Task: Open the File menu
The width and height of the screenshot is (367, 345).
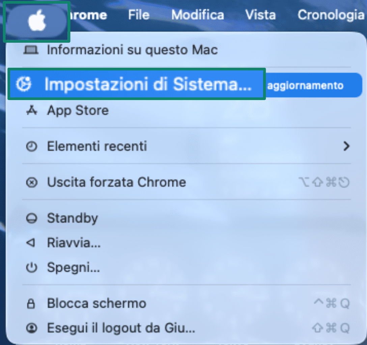Action: [139, 15]
